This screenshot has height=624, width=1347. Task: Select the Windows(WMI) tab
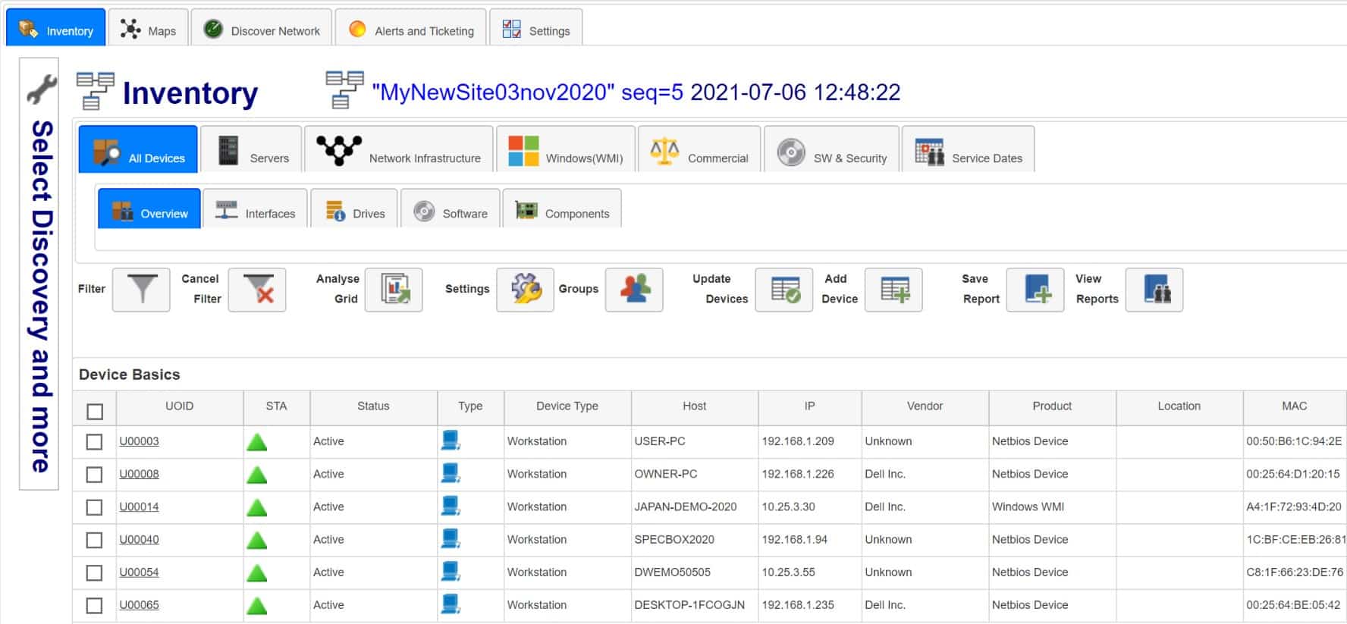pyautogui.click(x=566, y=149)
